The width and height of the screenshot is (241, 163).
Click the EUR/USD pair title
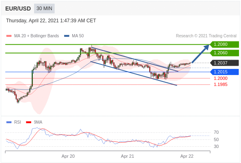tap(18, 9)
